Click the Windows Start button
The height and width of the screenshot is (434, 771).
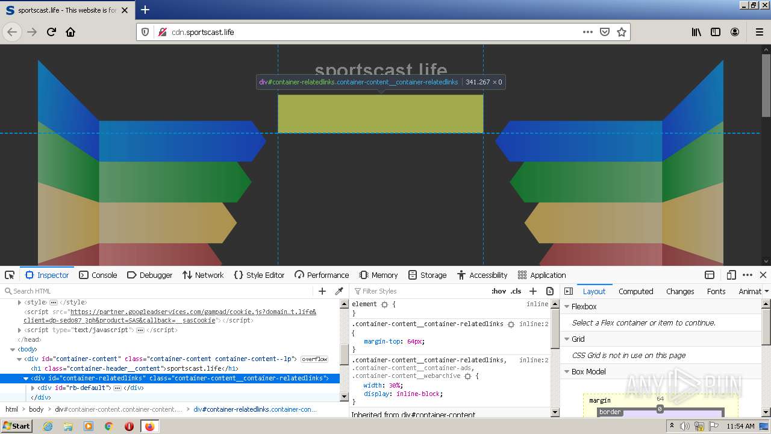tap(17, 426)
